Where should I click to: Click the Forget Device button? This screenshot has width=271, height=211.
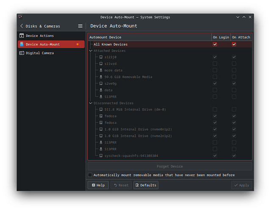click(170, 166)
